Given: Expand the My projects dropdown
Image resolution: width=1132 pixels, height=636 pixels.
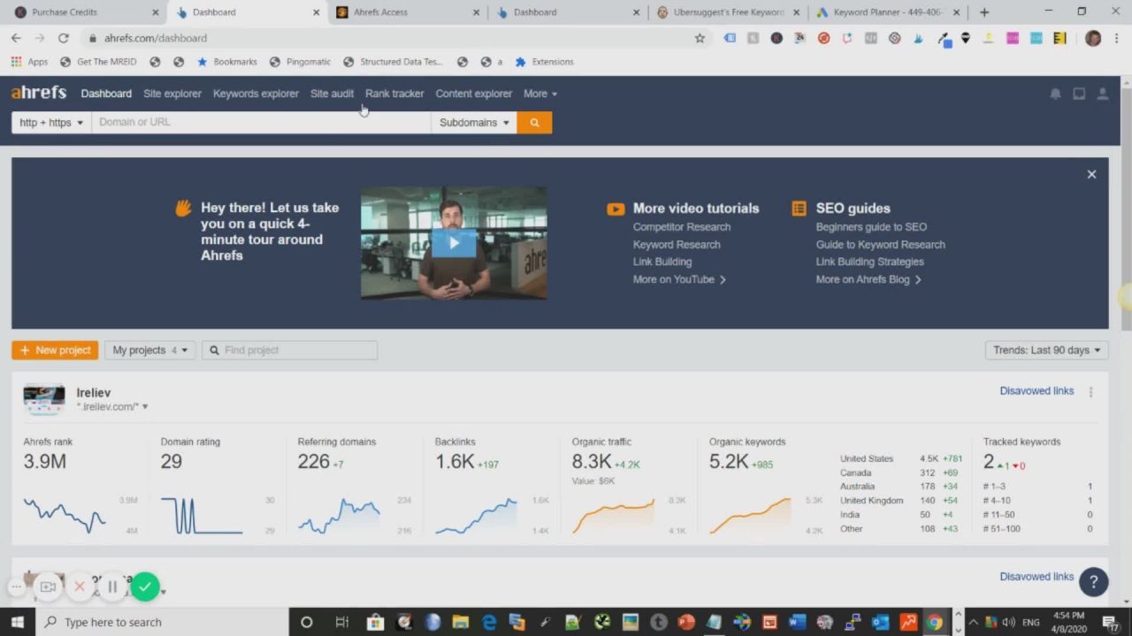Looking at the screenshot, I should [149, 350].
